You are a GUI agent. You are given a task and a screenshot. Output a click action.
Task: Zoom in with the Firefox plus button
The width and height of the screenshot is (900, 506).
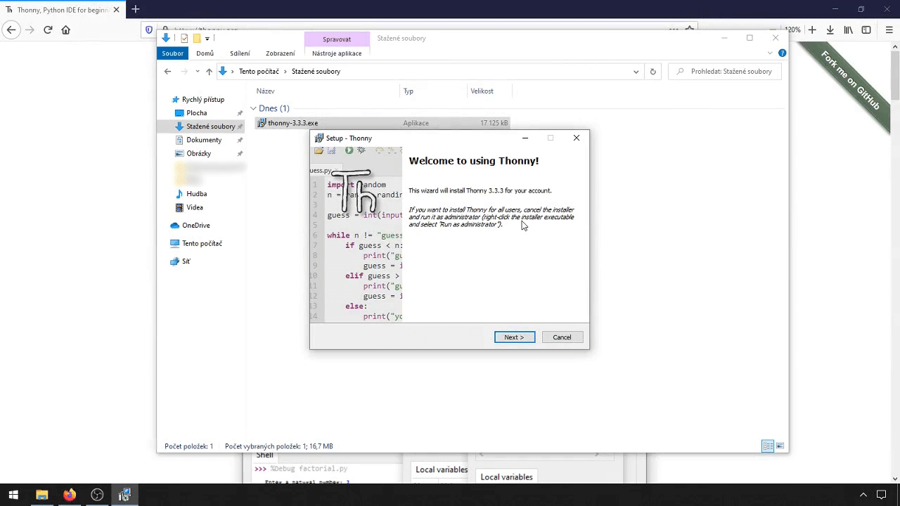pos(812,30)
